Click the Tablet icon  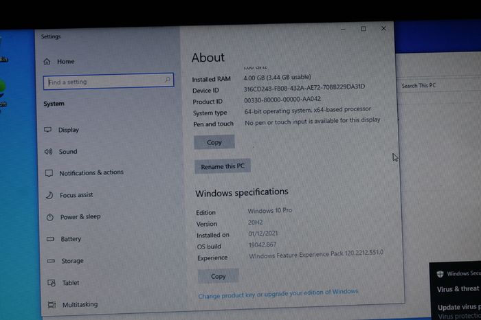tap(52, 283)
